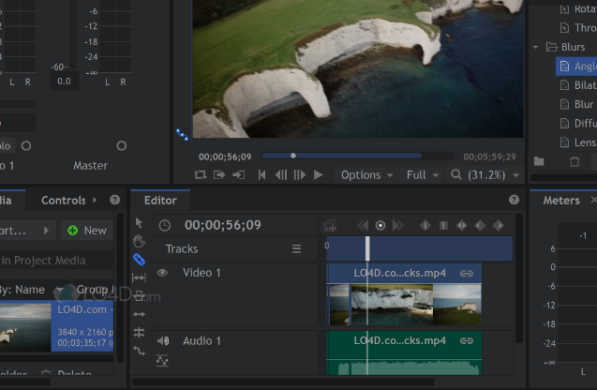Click link icon on Video 1 clip
597x390 pixels.
click(466, 273)
